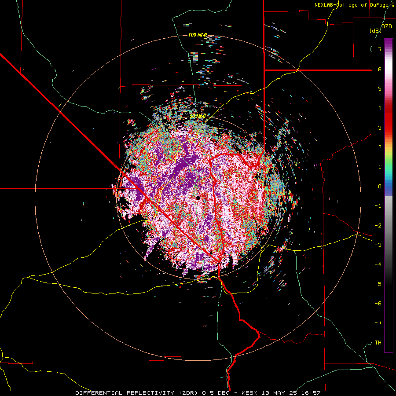Click the color scale value 6

[380, 69]
